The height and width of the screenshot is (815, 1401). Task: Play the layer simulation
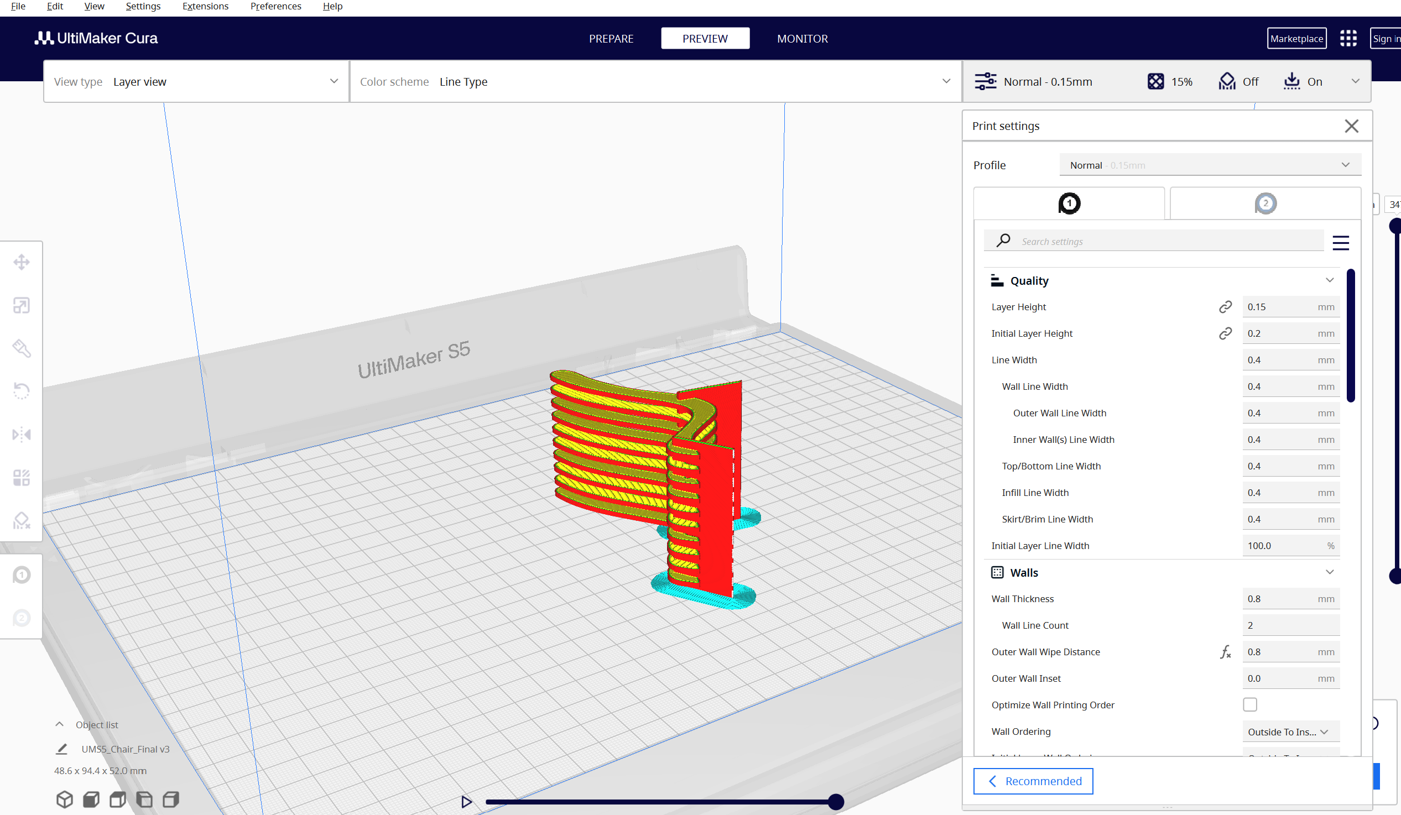click(467, 802)
